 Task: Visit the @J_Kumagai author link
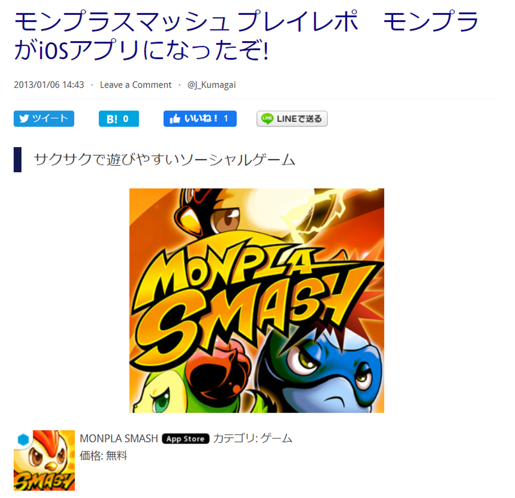211,85
